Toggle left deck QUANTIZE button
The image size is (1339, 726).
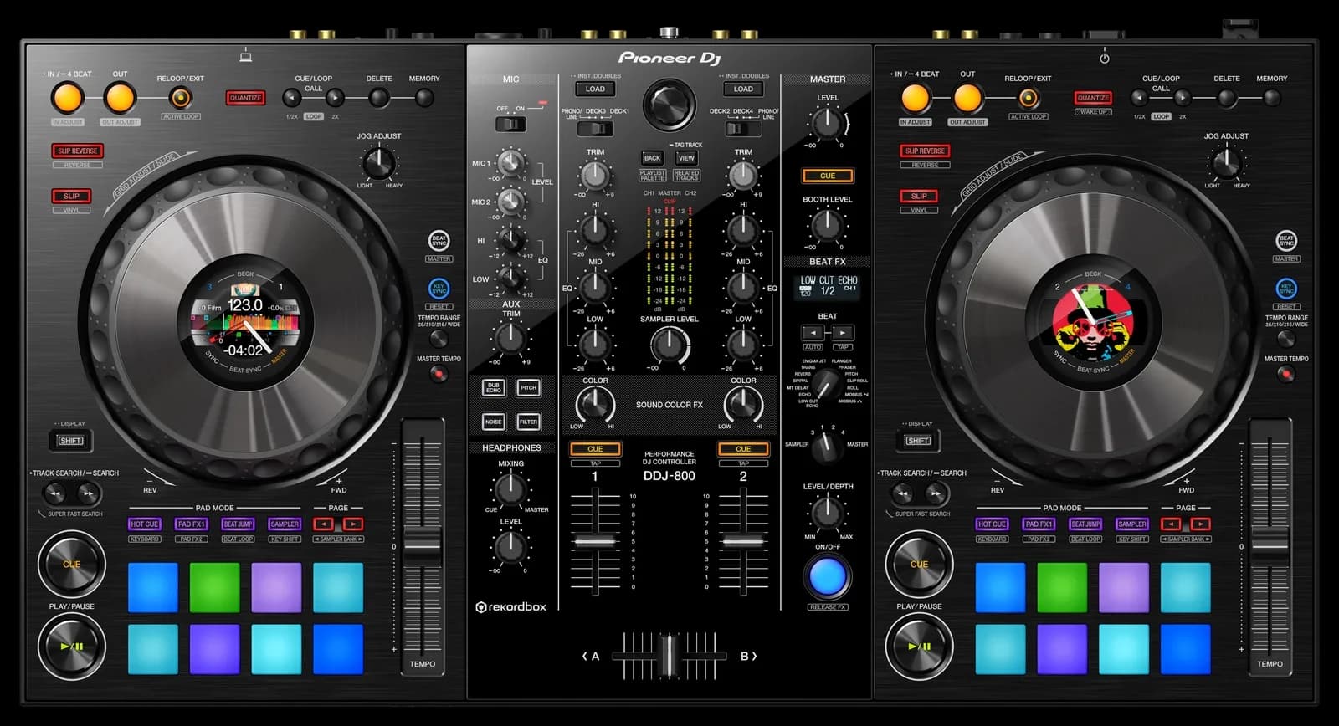[245, 98]
